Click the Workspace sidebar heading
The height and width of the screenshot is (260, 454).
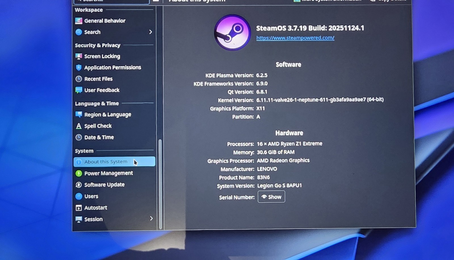point(89,10)
